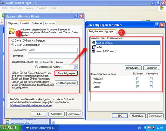Image resolution: width=166 pixels, height=131 pixels.
Task: Toggle Ändern Zulassen checkbox
Action: (x=138, y=83)
